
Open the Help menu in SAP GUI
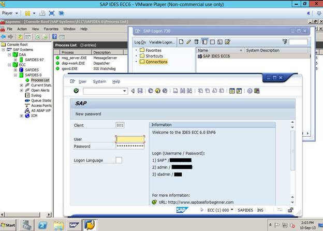click(116, 82)
